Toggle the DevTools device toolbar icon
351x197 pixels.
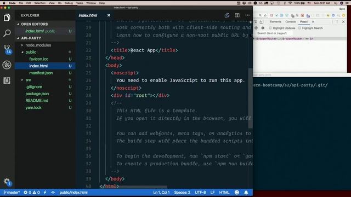coord(261,22)
